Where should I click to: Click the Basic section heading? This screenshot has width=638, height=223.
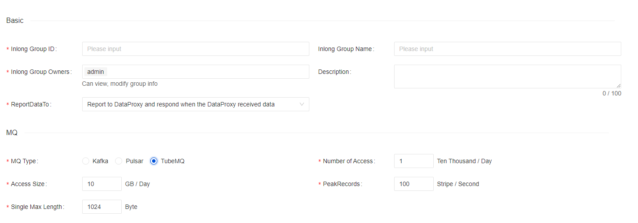click(15, 21)
